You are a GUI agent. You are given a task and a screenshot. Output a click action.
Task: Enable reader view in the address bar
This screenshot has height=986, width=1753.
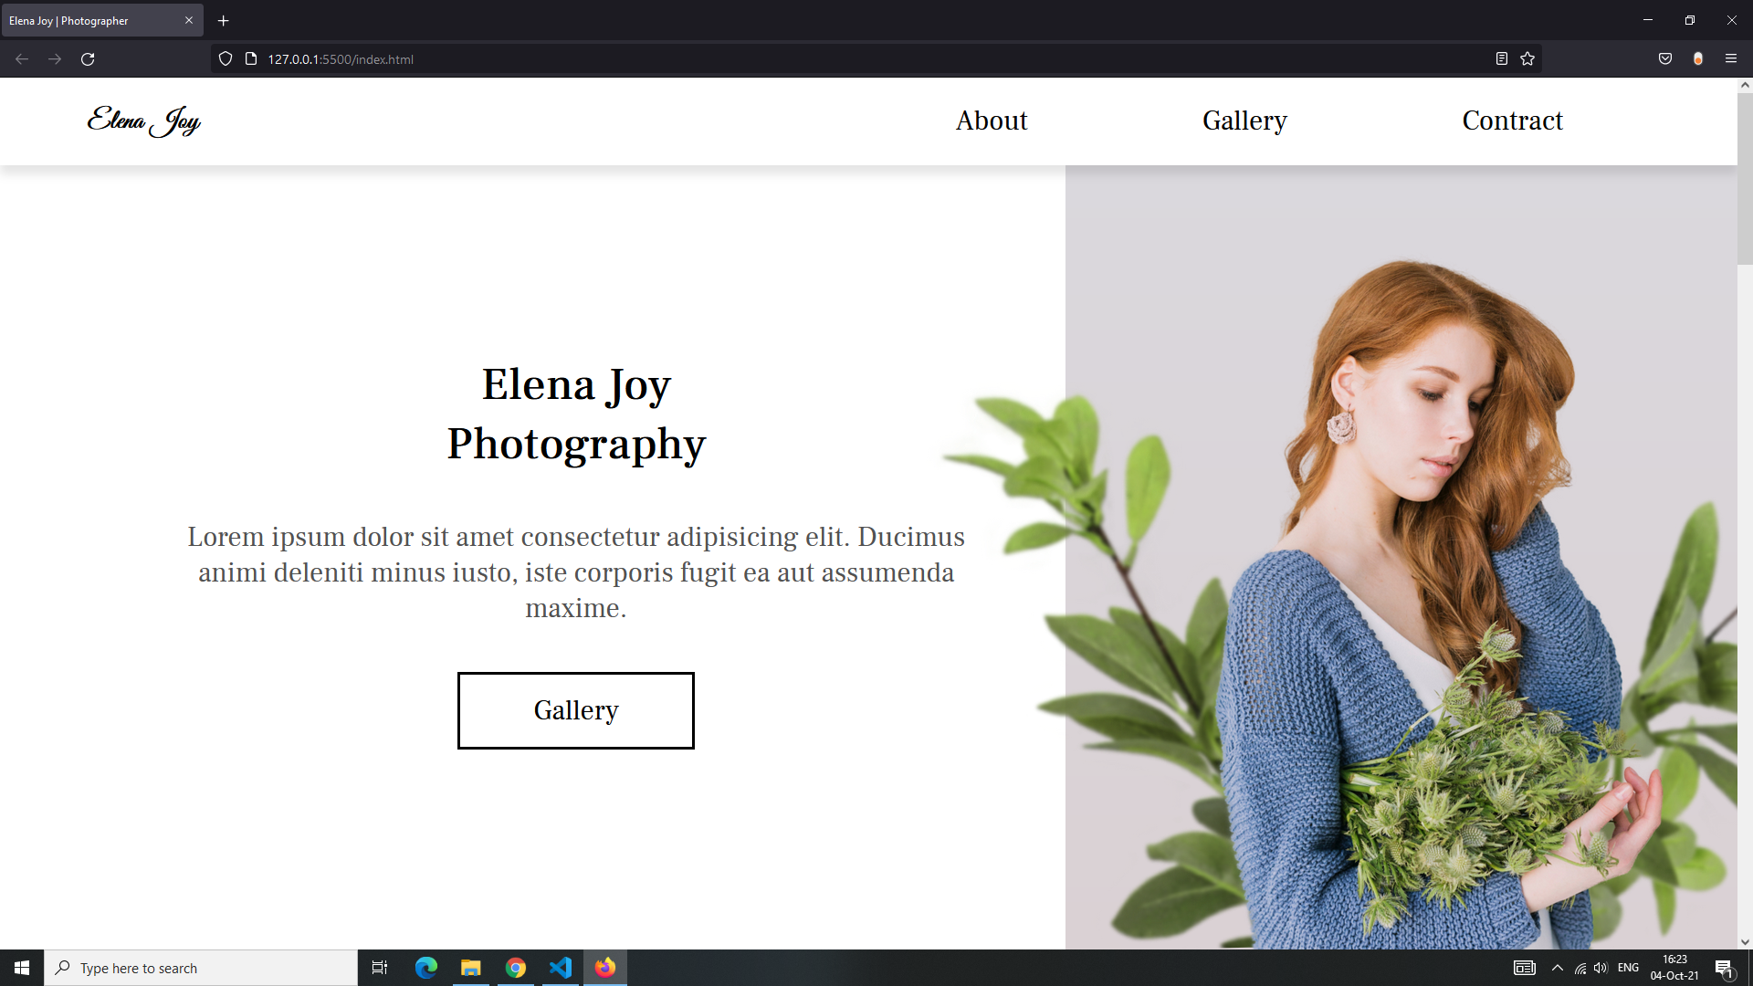(x=1501, y=58)
